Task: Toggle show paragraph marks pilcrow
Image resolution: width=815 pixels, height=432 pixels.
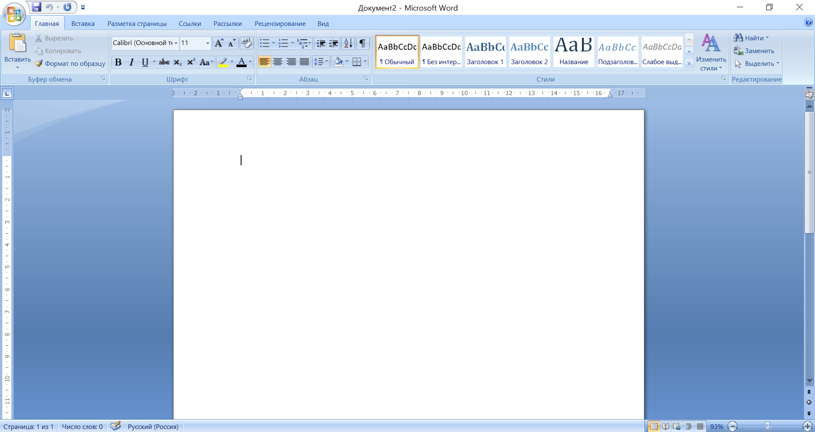Action: (x=363, y=43)
